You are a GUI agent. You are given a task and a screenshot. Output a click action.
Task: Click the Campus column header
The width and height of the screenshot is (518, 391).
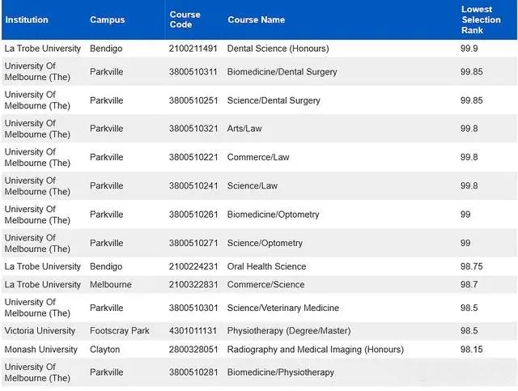click(x=108, y=19)
